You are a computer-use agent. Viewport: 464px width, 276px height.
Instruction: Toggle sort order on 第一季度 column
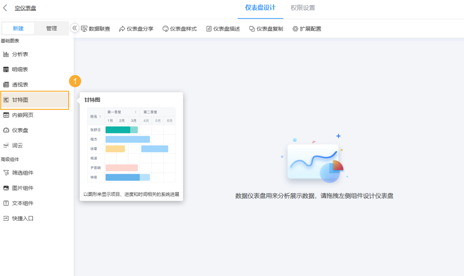coord(135,112)
